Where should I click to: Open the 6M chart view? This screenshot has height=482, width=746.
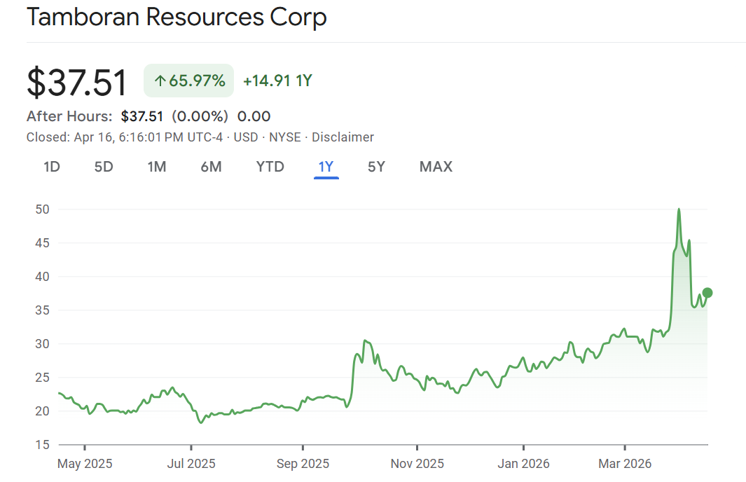click(211, 167)
